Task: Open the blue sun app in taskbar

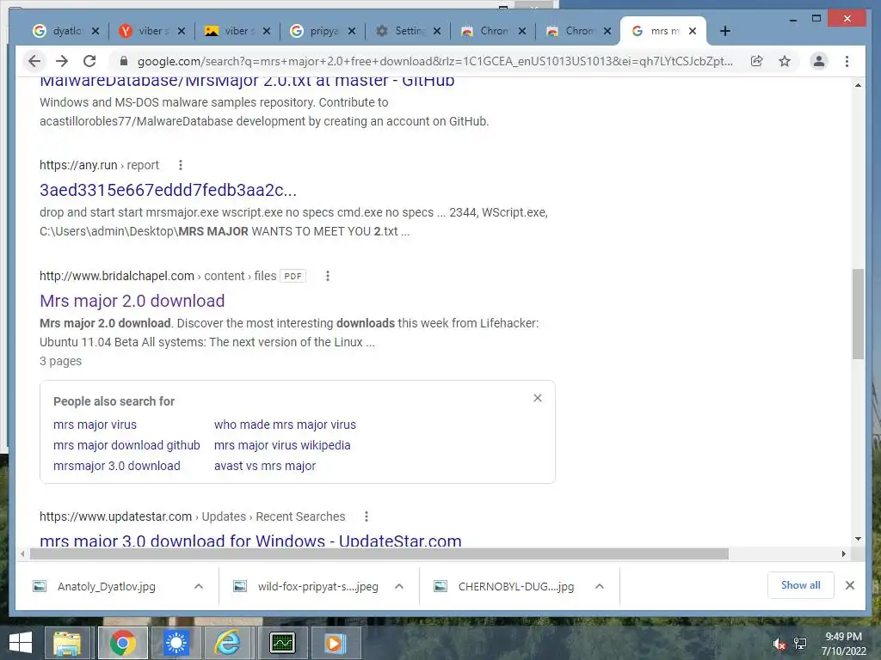Action: tap(176, 643)
